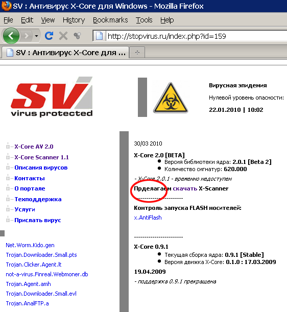Viewport: 287px width, 312px height.
Task: Open the navigation history dropdown arrow
Action: tap(36, 36)
